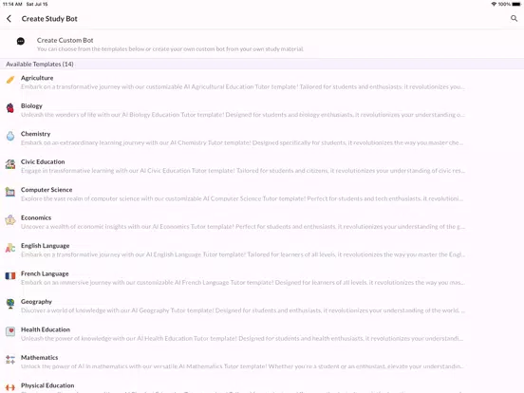Choose the English Language template title

pos(46,246)
